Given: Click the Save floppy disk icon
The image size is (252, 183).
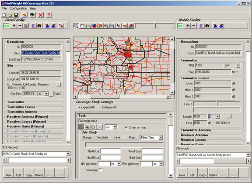Looking at the screenshot, I should coord(16,15).
